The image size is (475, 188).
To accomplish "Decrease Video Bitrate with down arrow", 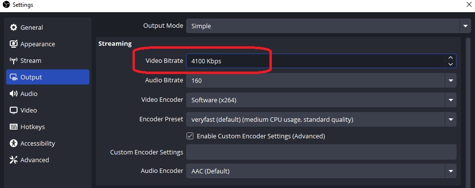I will point(451,64).
